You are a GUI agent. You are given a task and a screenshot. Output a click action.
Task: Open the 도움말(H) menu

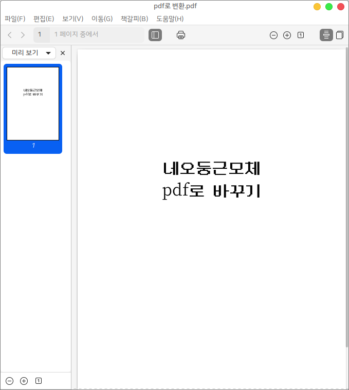(170, 19)
